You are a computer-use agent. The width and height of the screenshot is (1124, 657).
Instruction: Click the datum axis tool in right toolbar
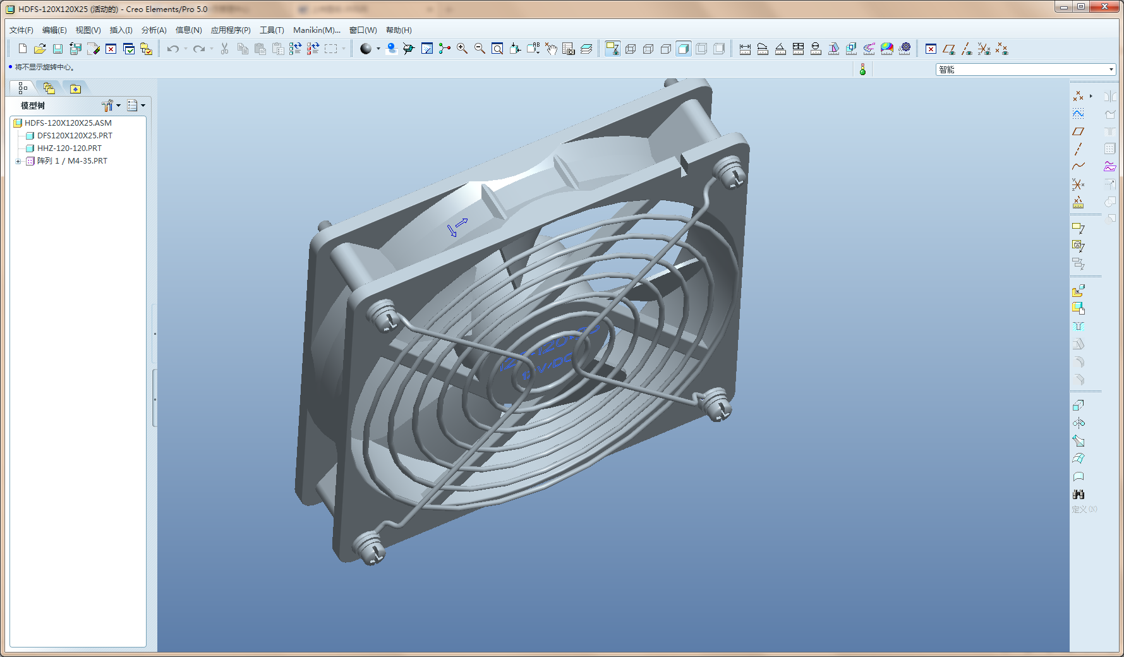[1079, 149]
